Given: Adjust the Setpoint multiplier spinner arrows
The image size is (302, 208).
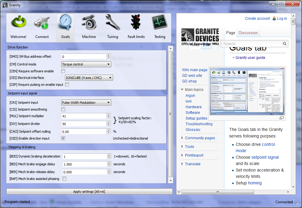Looking at the screenshot, I should click(x=109, y=116).
